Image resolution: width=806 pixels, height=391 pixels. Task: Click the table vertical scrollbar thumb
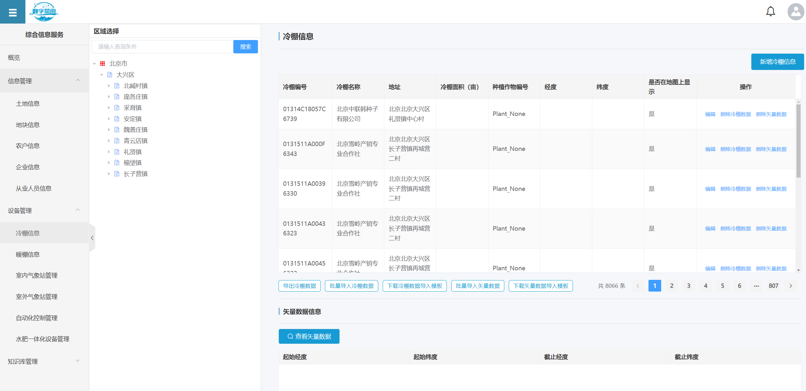[x=798, y=141]
